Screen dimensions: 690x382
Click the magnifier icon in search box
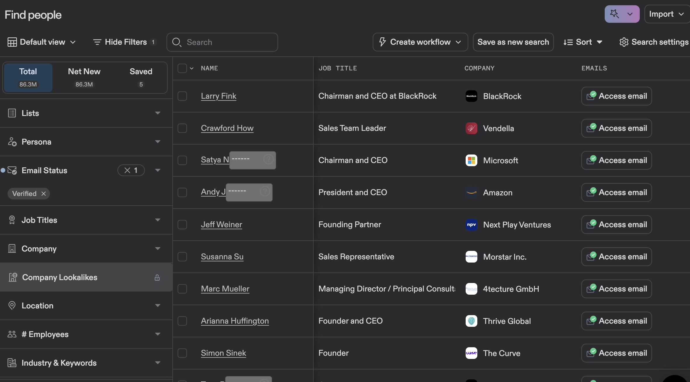coord(177,42)
